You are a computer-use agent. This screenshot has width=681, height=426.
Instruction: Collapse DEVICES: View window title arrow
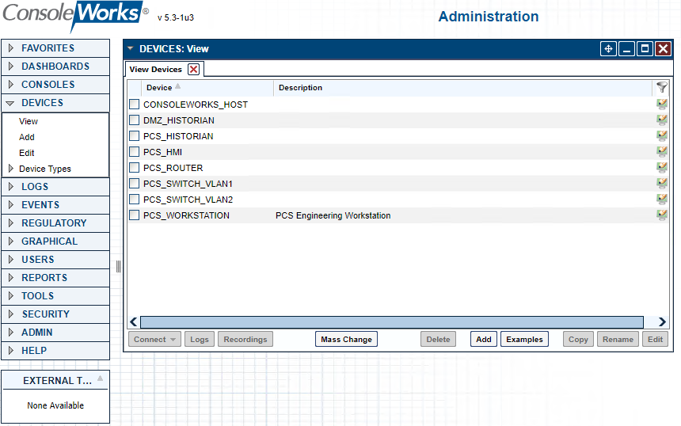[x=130, y=48]
